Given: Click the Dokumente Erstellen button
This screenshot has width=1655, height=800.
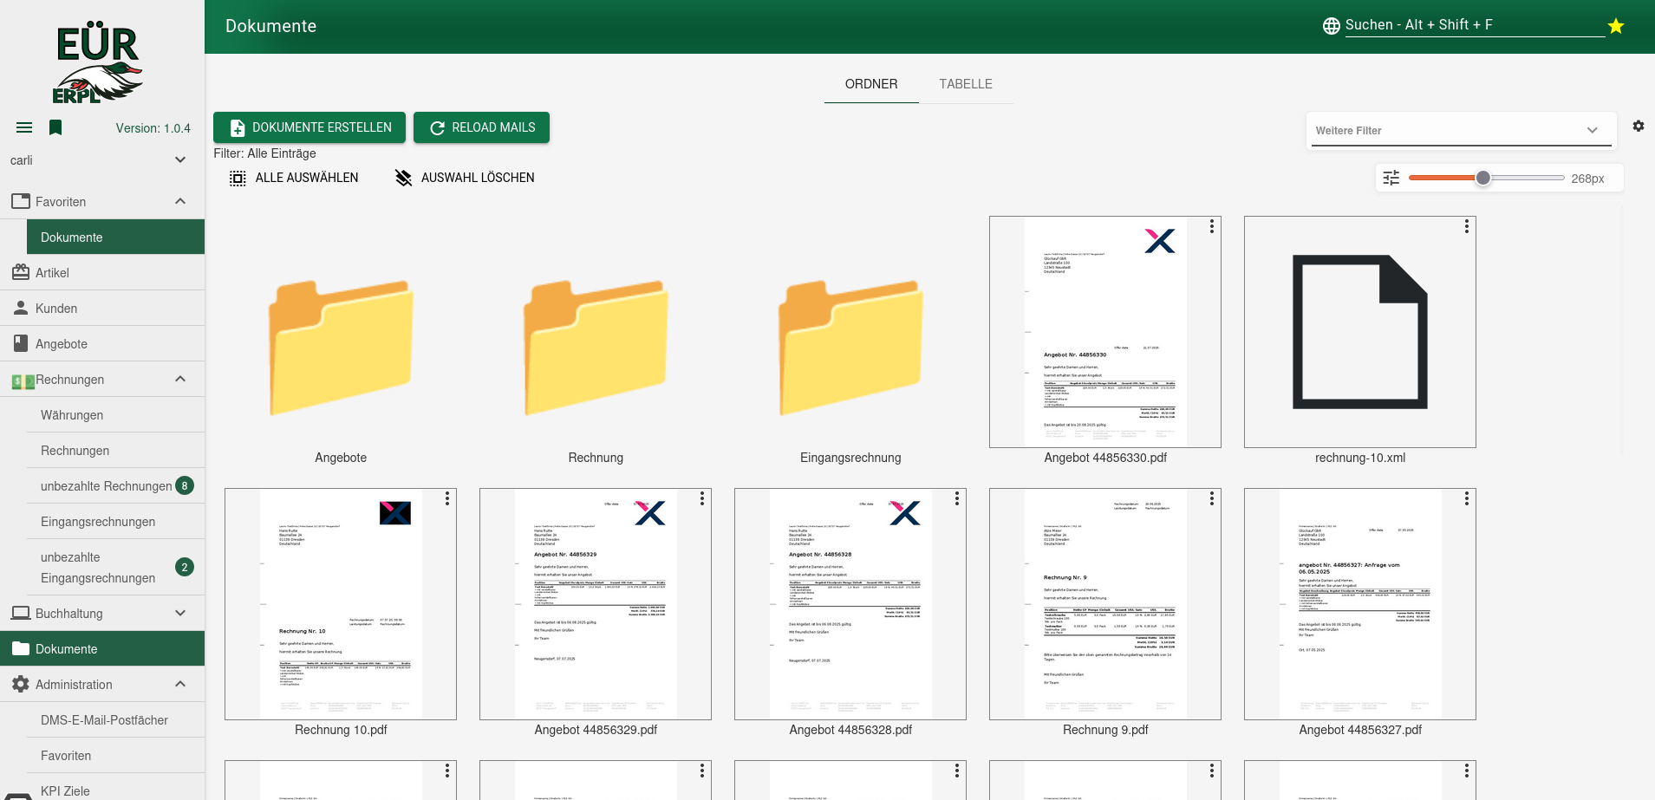Looking at the screenshot, I should point(309,127).
